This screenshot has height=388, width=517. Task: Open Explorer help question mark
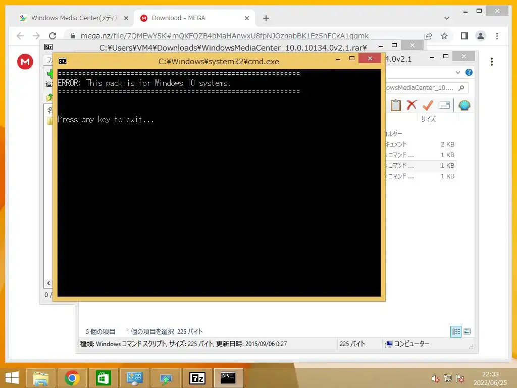[469, 72]
